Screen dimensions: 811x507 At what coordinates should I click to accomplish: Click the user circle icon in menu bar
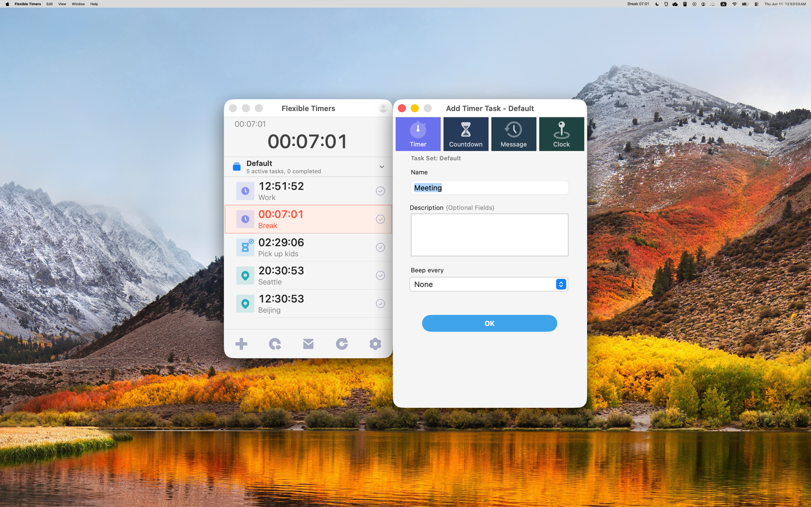pyautogui.click(x=703, y=4)
